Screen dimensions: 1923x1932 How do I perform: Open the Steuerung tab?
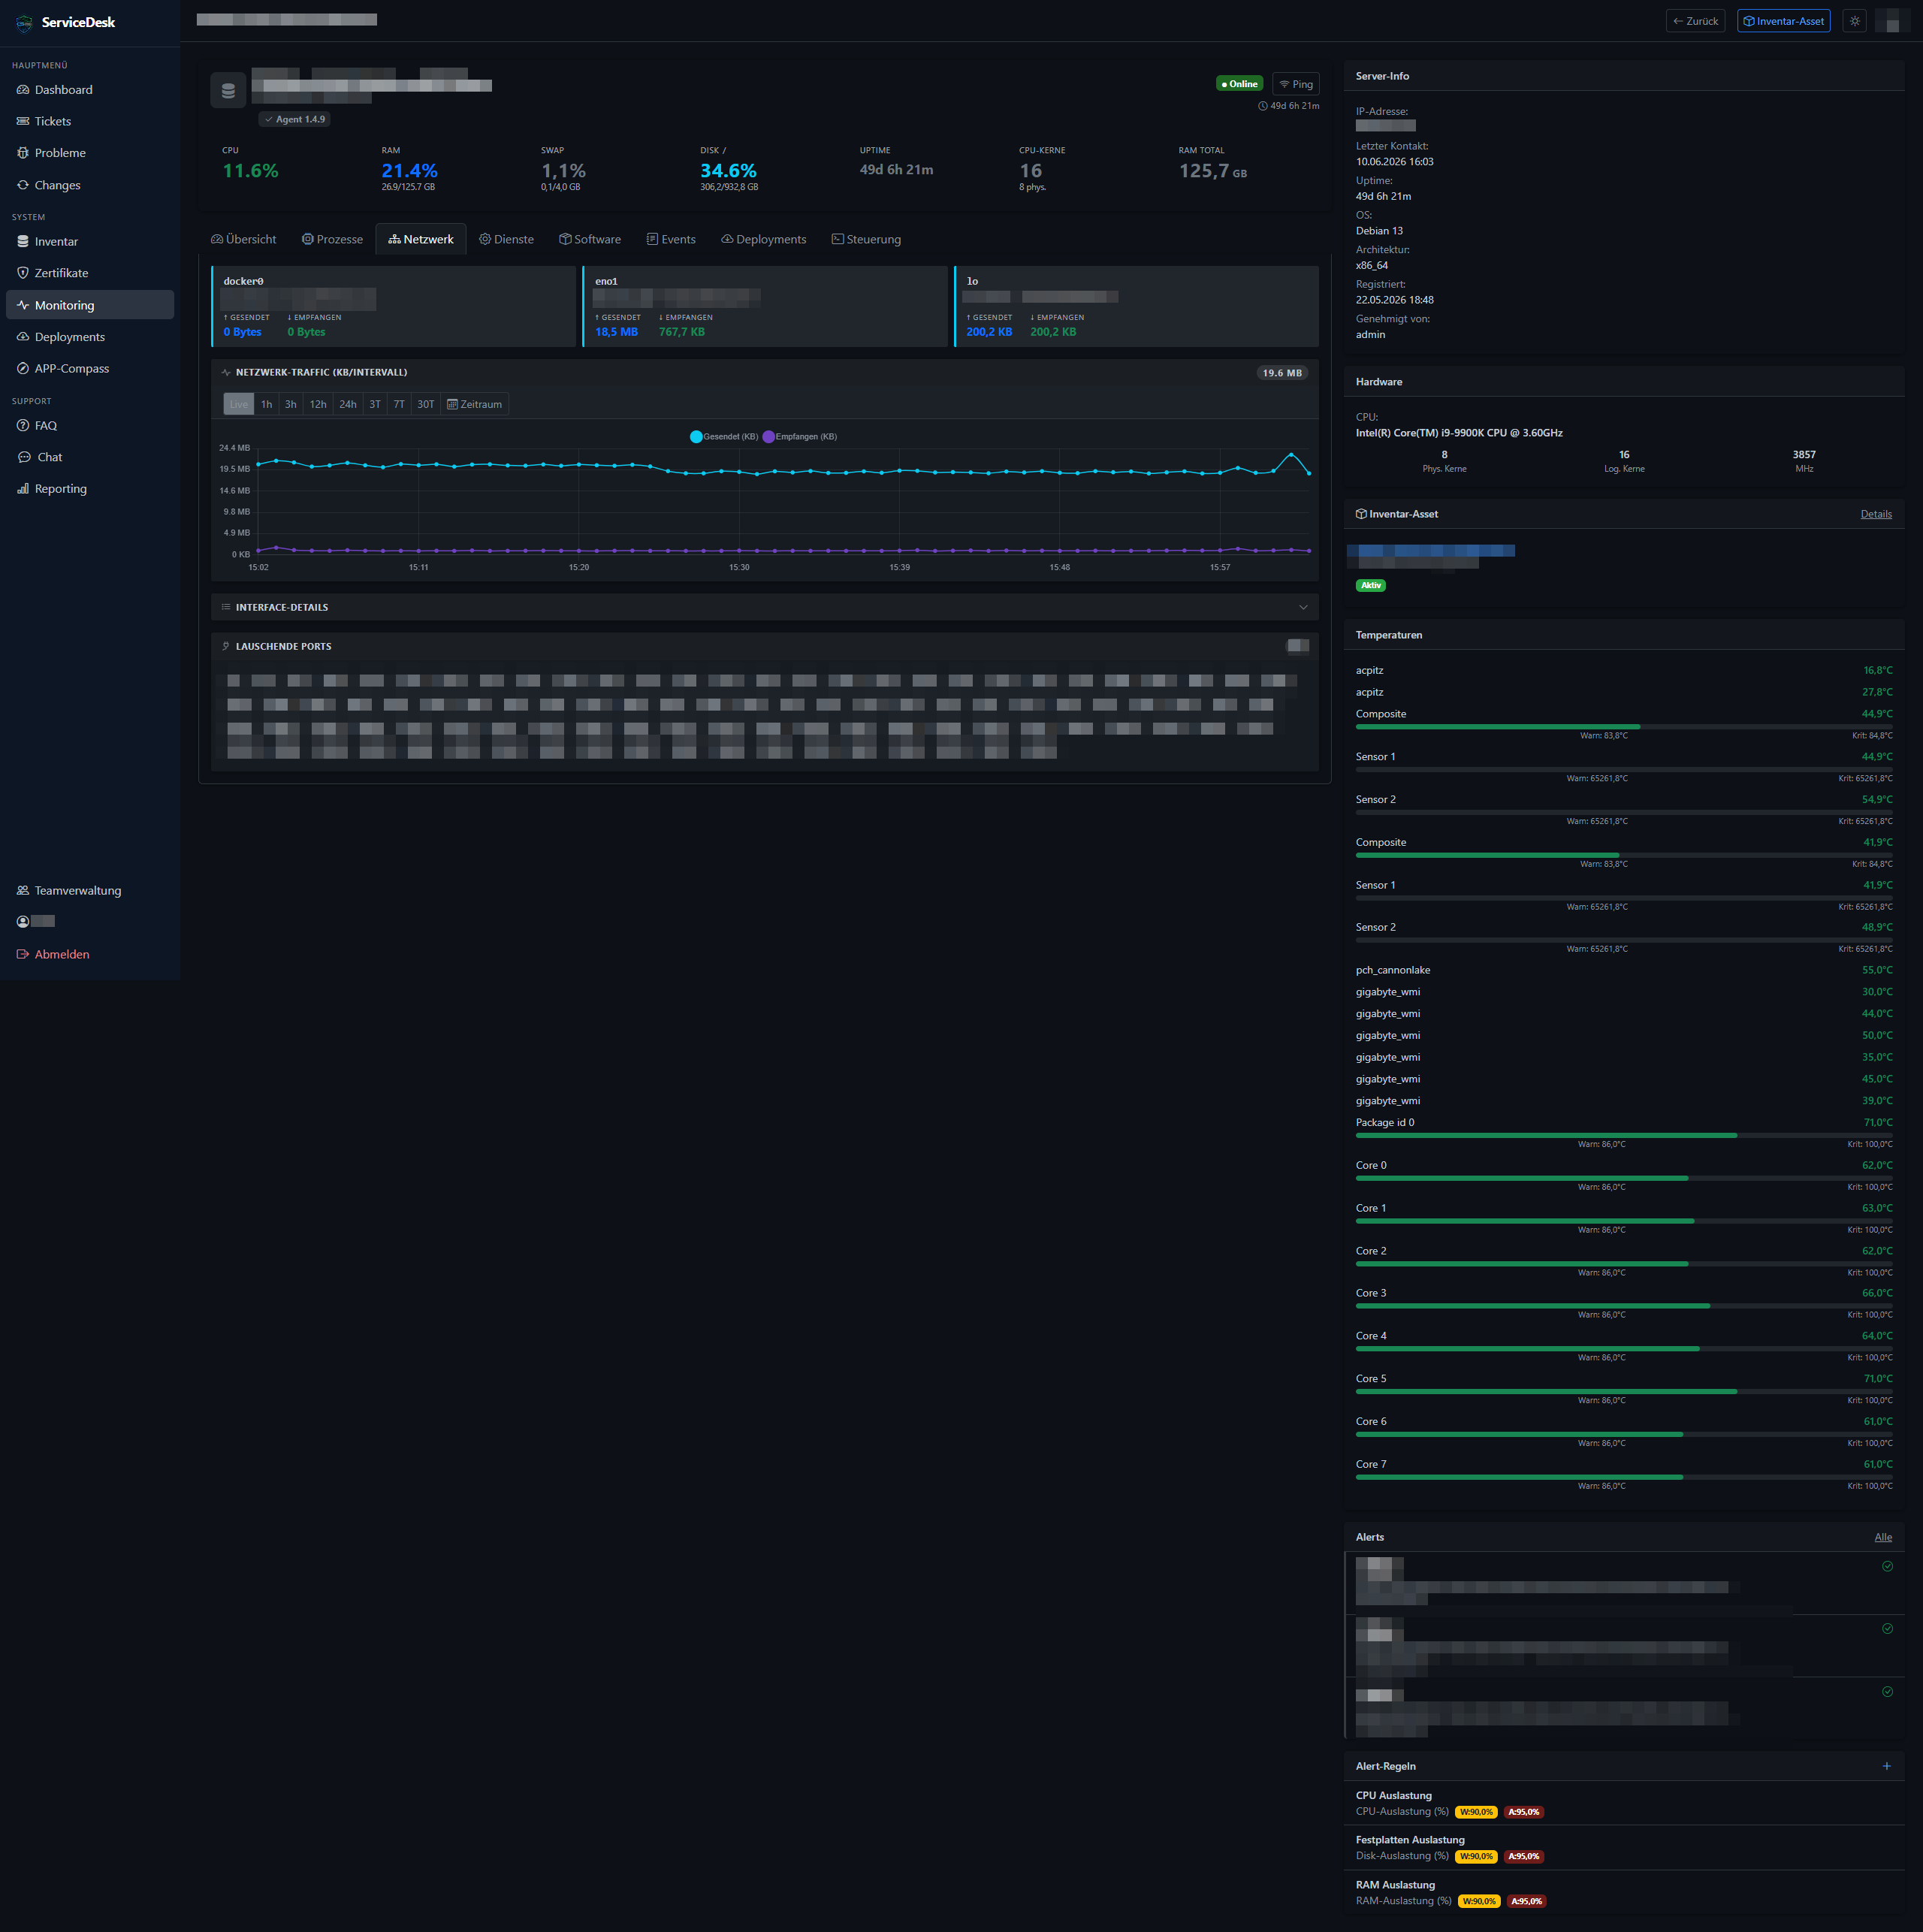click(866, 240)
